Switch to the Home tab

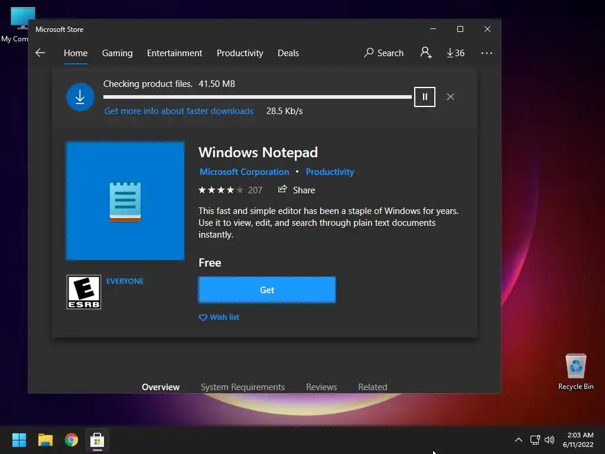(x=76, y=53)
